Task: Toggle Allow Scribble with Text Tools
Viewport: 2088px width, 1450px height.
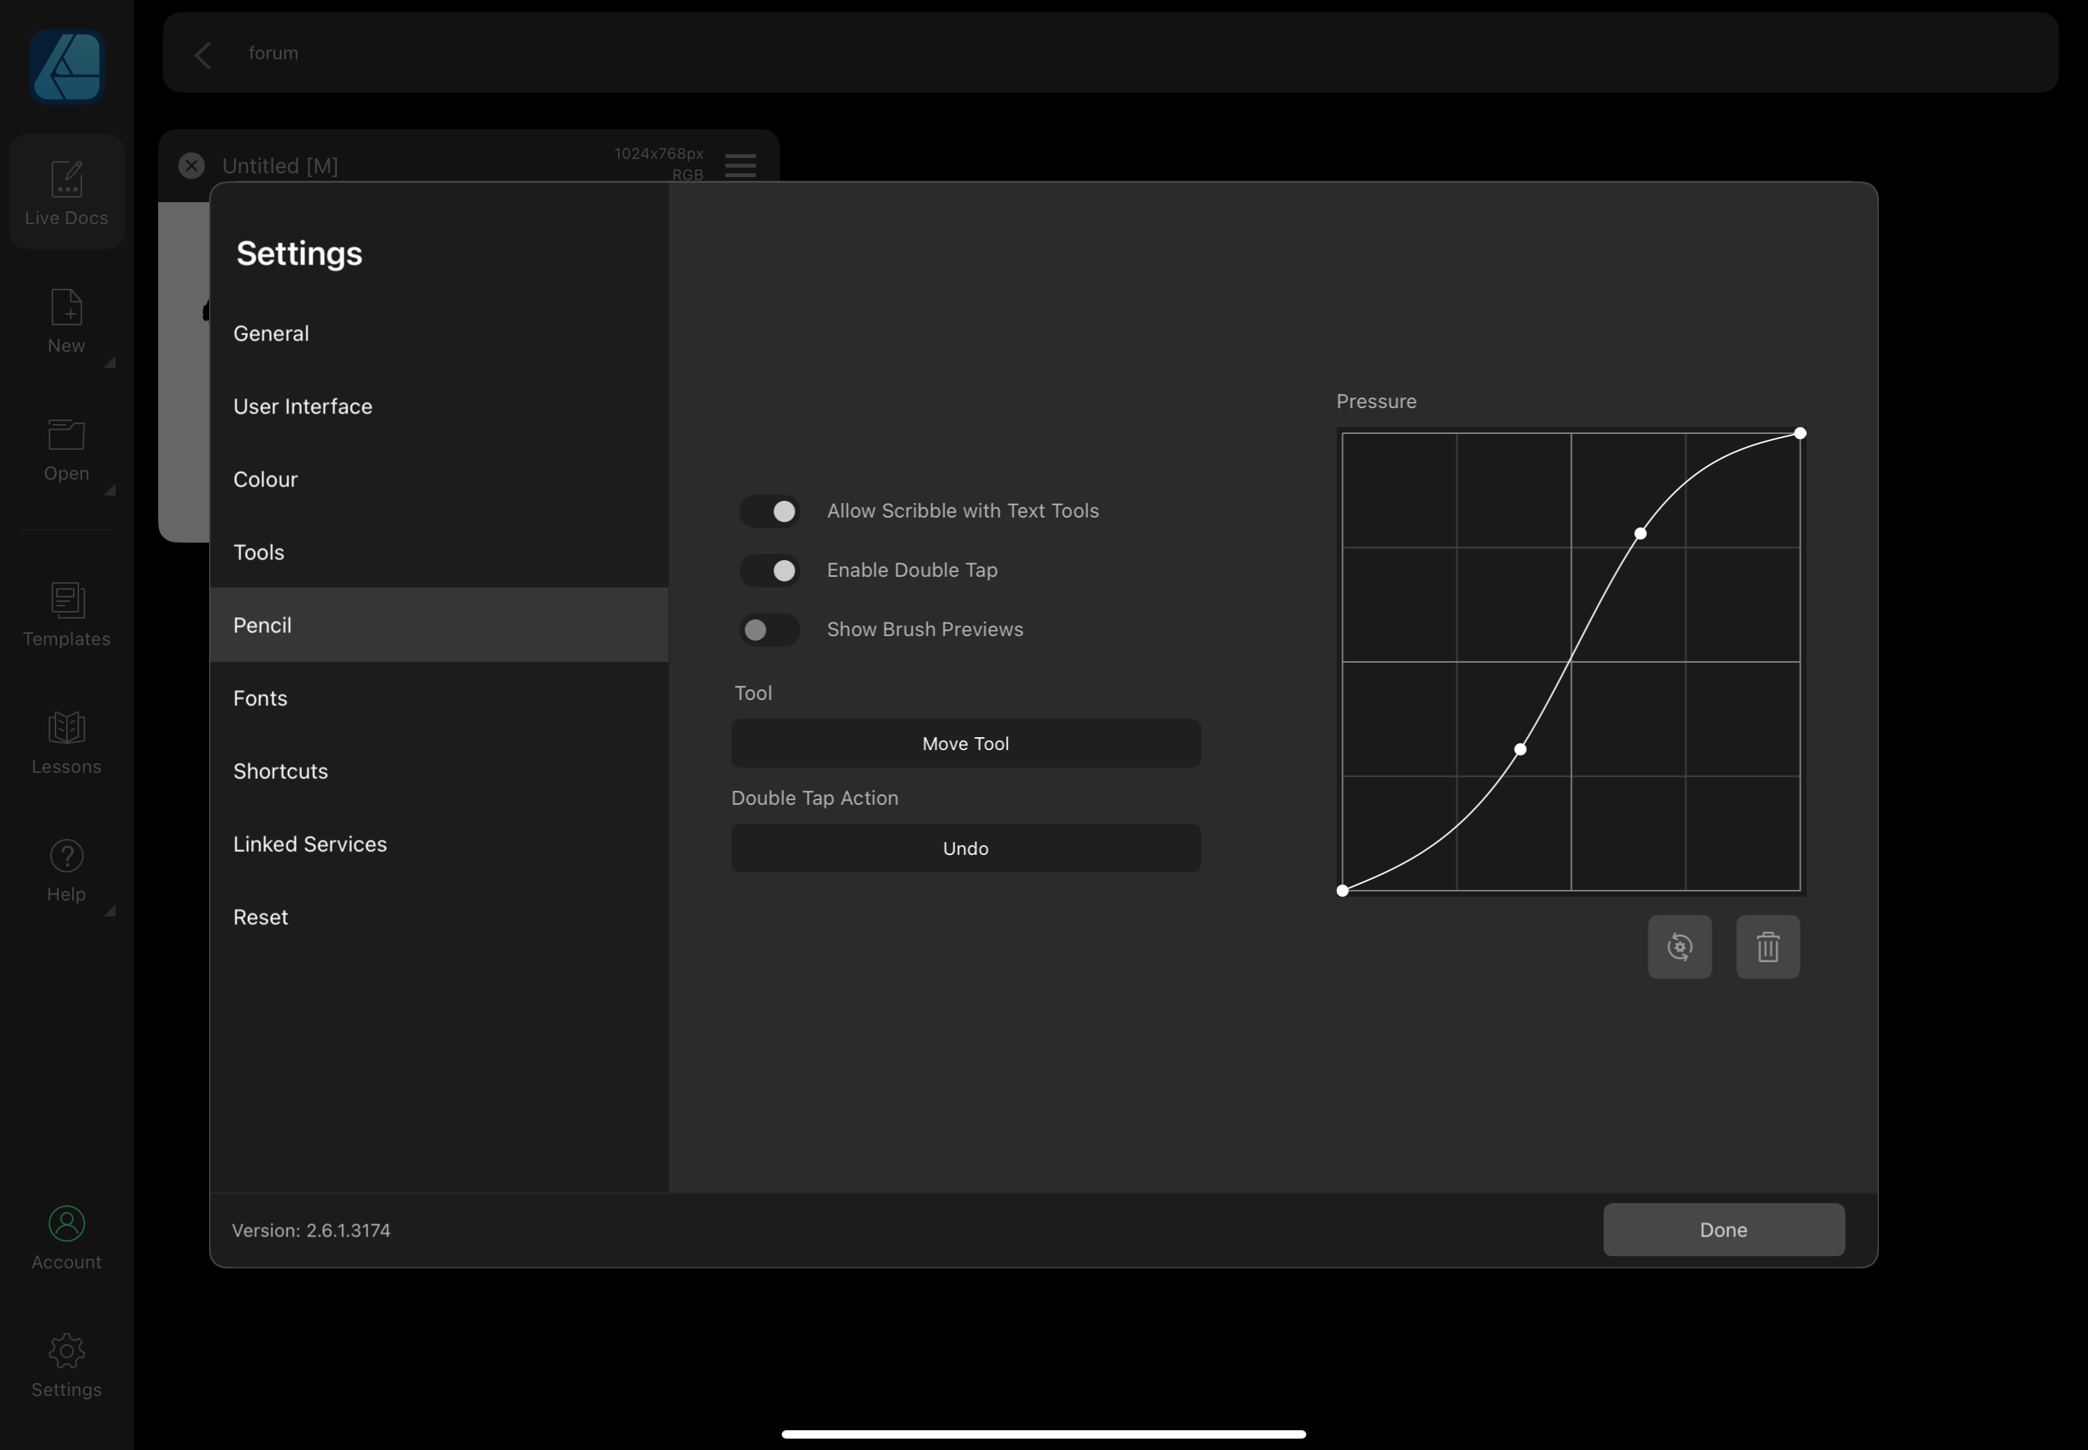Action: coord(769,511)
